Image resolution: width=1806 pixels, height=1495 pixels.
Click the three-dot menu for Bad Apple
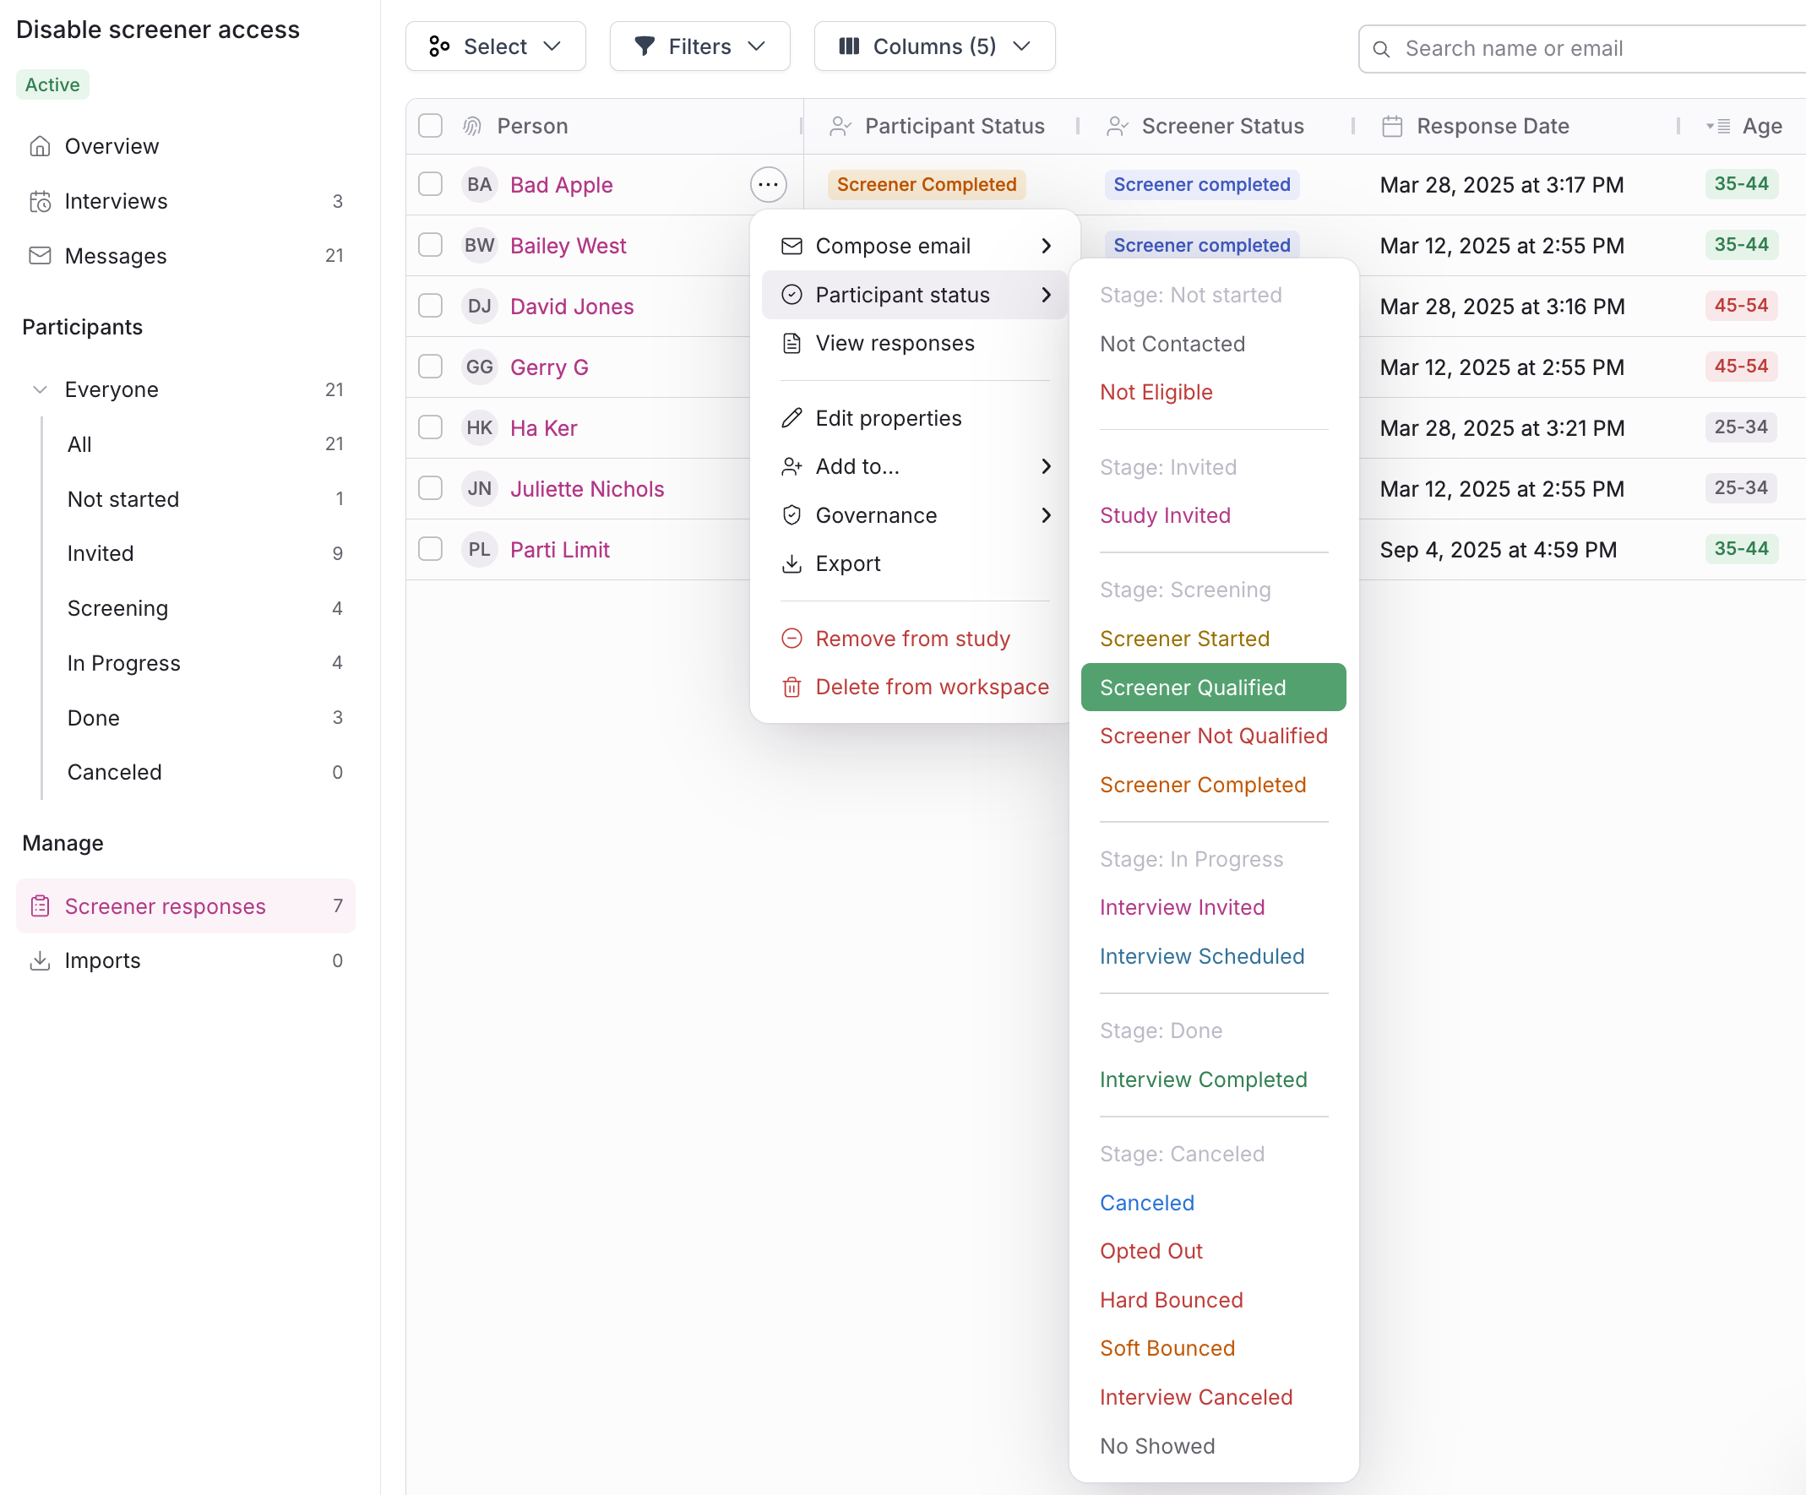768,184
